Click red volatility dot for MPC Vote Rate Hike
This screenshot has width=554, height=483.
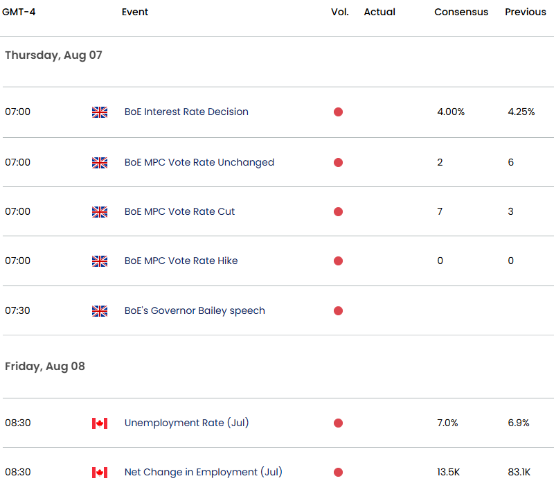coord(338,261)
